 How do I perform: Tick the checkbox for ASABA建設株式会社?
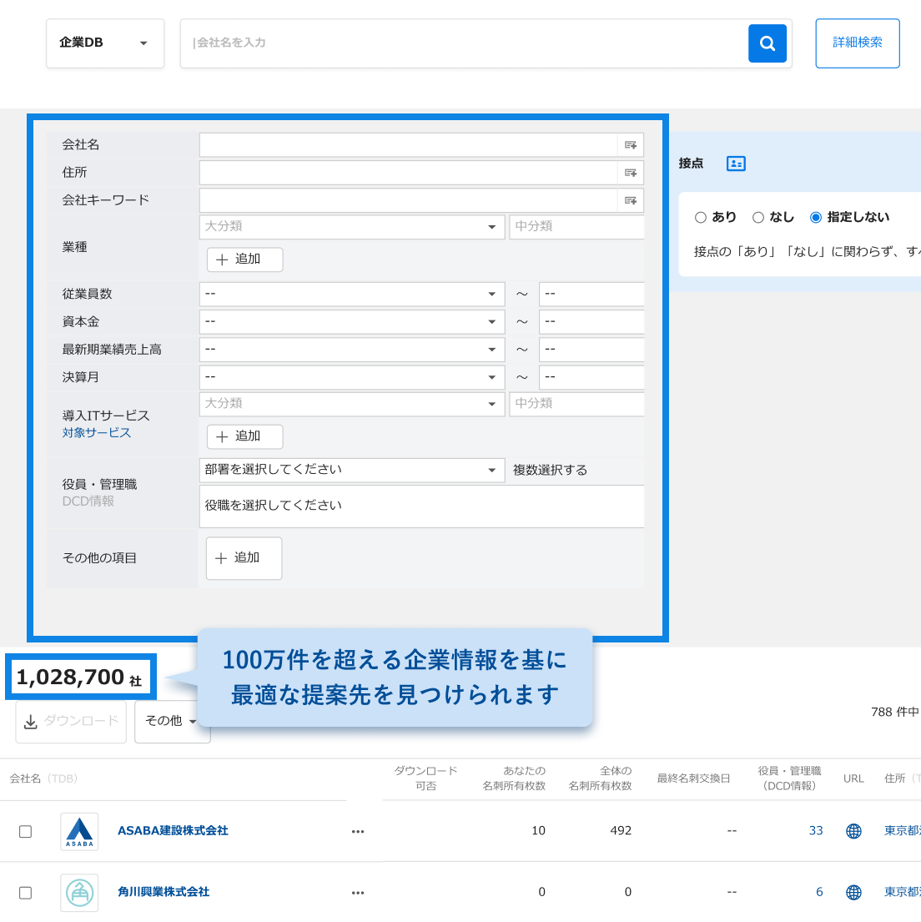(x=26, y=831)
